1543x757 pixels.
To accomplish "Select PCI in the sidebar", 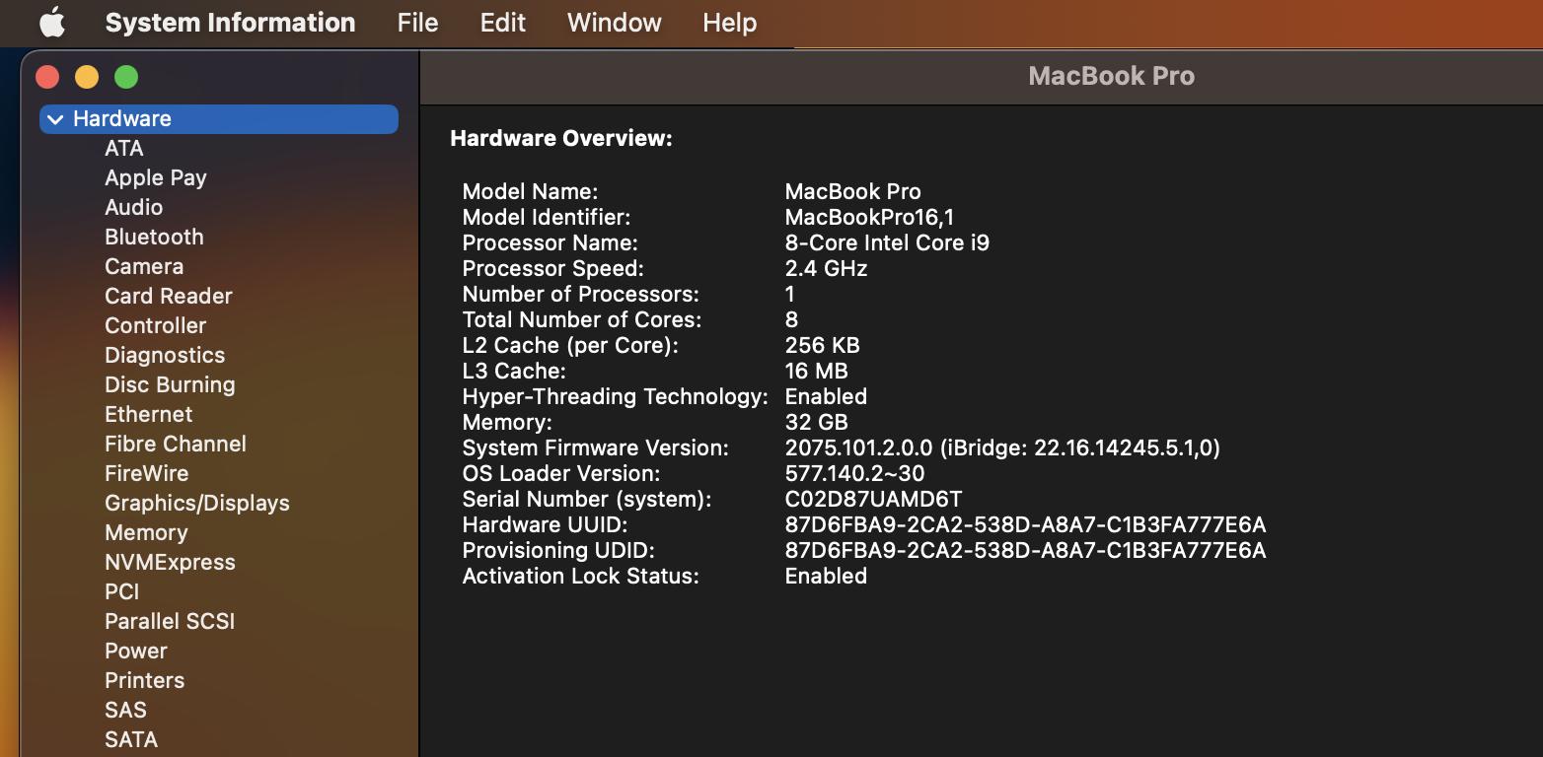I will [122, 591].
